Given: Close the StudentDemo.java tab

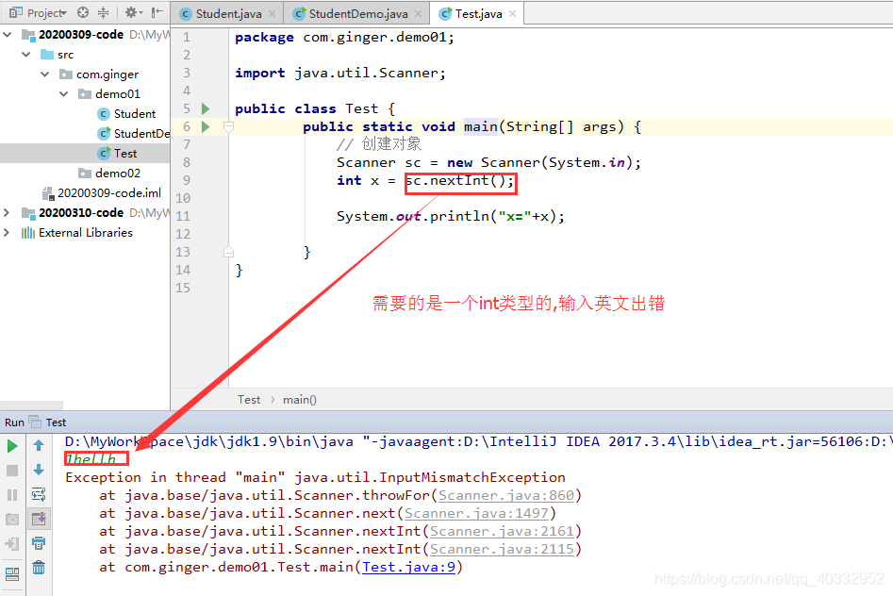Looking at the screenshot, I should click(x=418, y=14).
